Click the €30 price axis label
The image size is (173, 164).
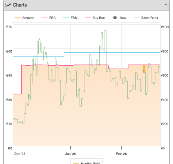[9, 100]
